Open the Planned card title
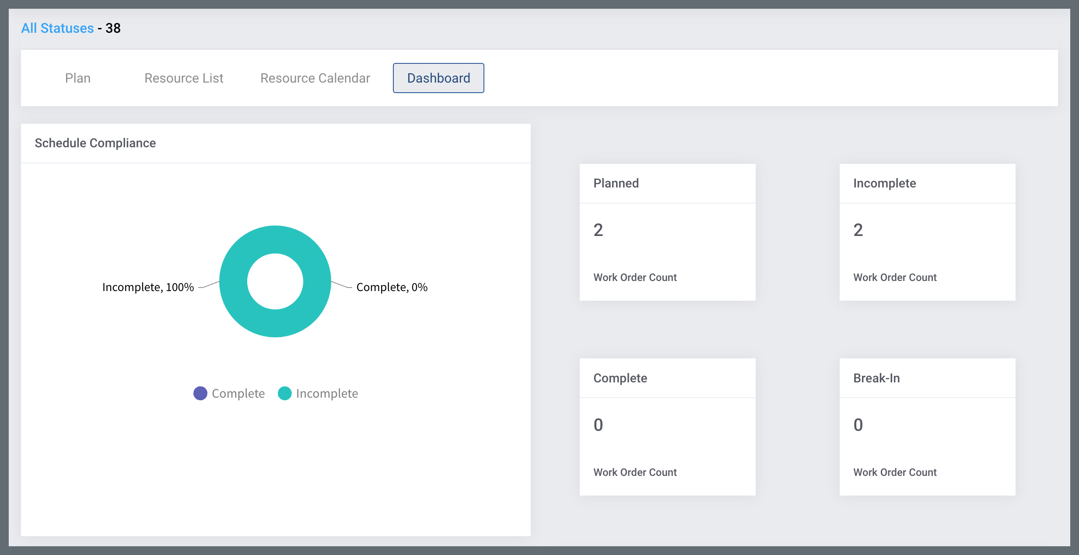The image size is (1079, 555). click(616, 183)
